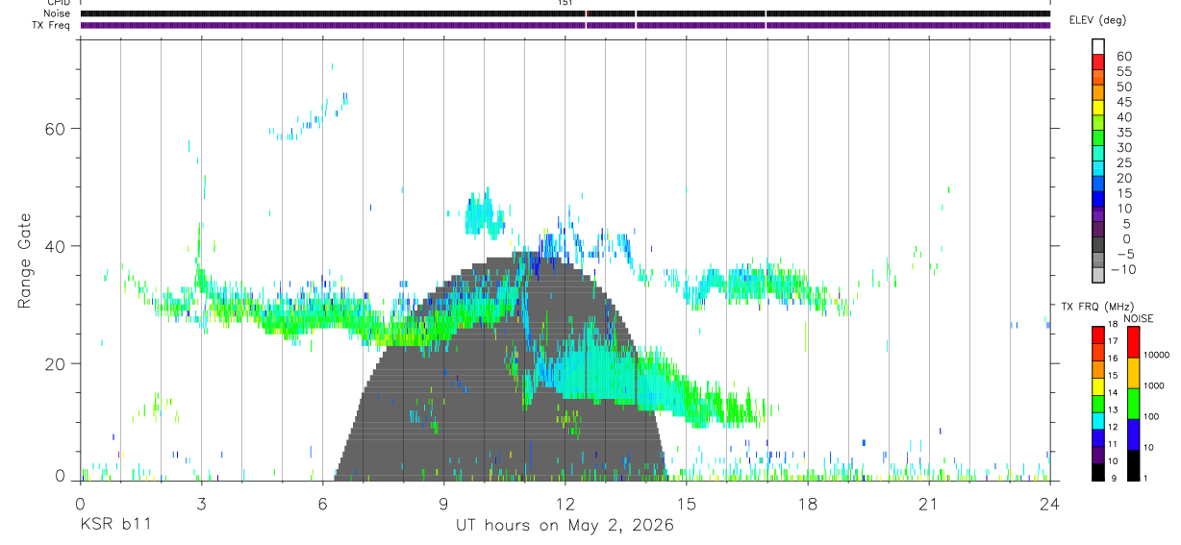
Task: Click the white top segment of ELEV bar
Action: pos(1098,45)
